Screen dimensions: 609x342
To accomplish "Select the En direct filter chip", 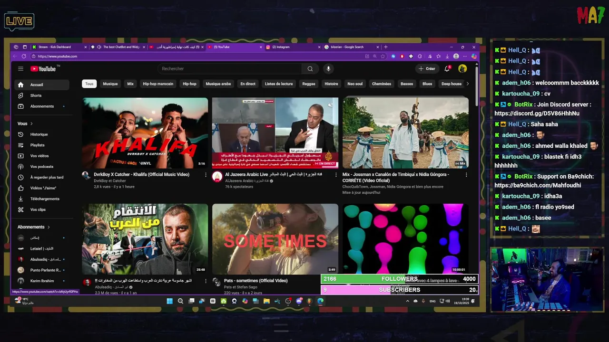I will tap(248, 84).
